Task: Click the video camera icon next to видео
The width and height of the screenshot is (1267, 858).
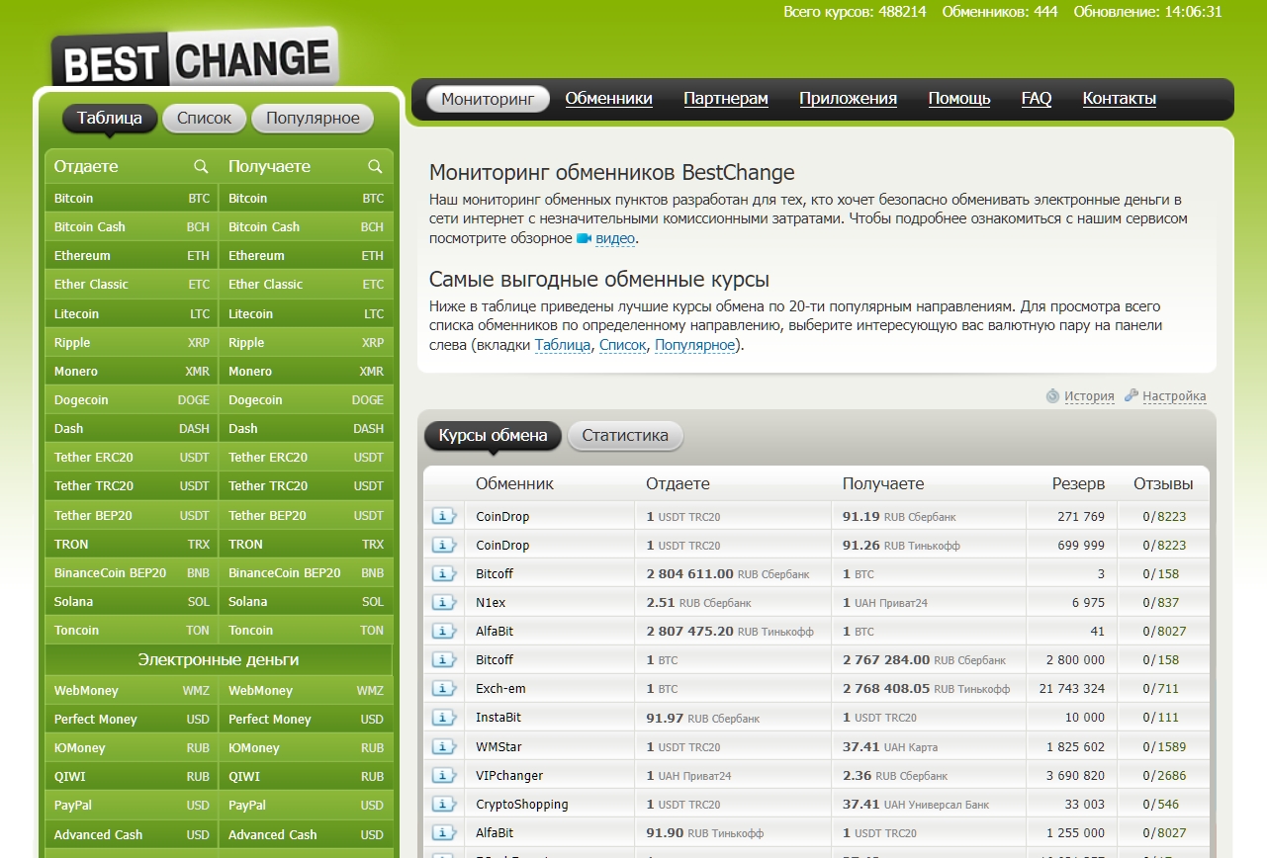Action: (584, 238)
